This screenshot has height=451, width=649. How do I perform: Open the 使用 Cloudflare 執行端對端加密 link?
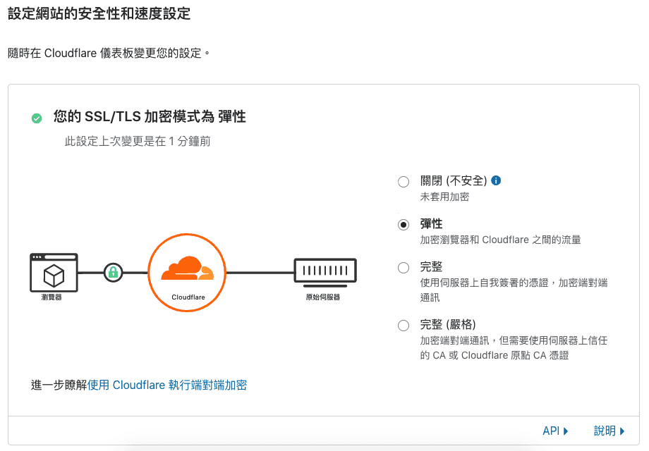(x=166, y=385)
